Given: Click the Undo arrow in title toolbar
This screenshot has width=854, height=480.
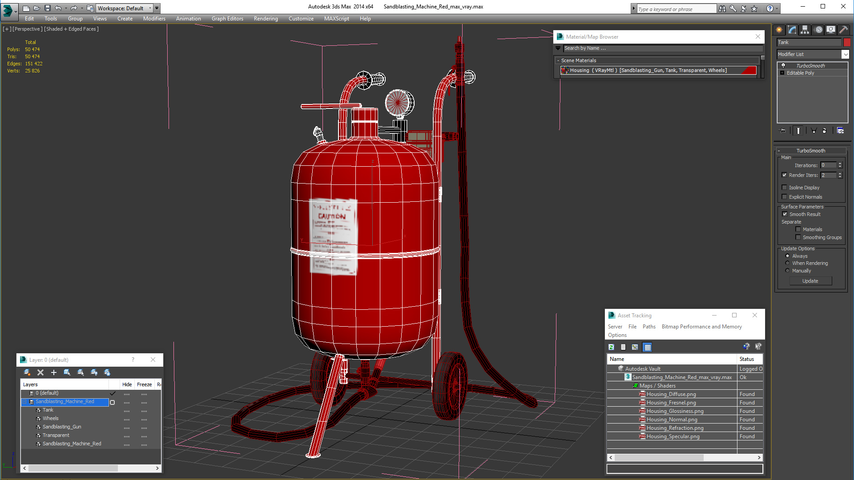Looking at the screenshot, I should [58, 8].
